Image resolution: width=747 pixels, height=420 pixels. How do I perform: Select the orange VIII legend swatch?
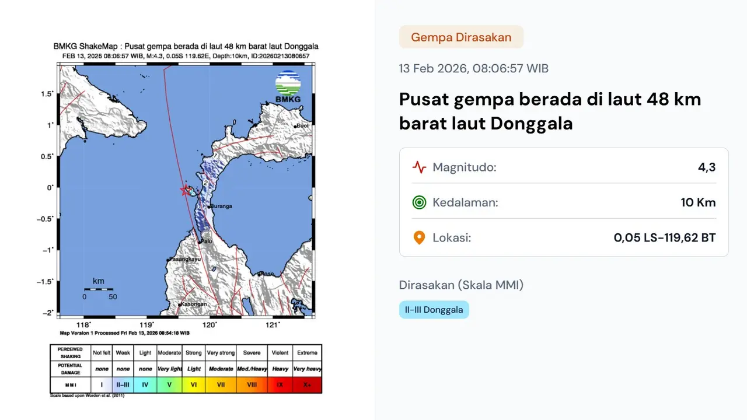pyautogui.click(x=252, y=385)
